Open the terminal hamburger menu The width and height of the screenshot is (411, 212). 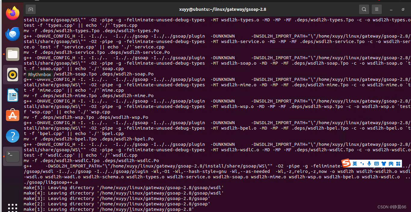(x=376, y=9)
